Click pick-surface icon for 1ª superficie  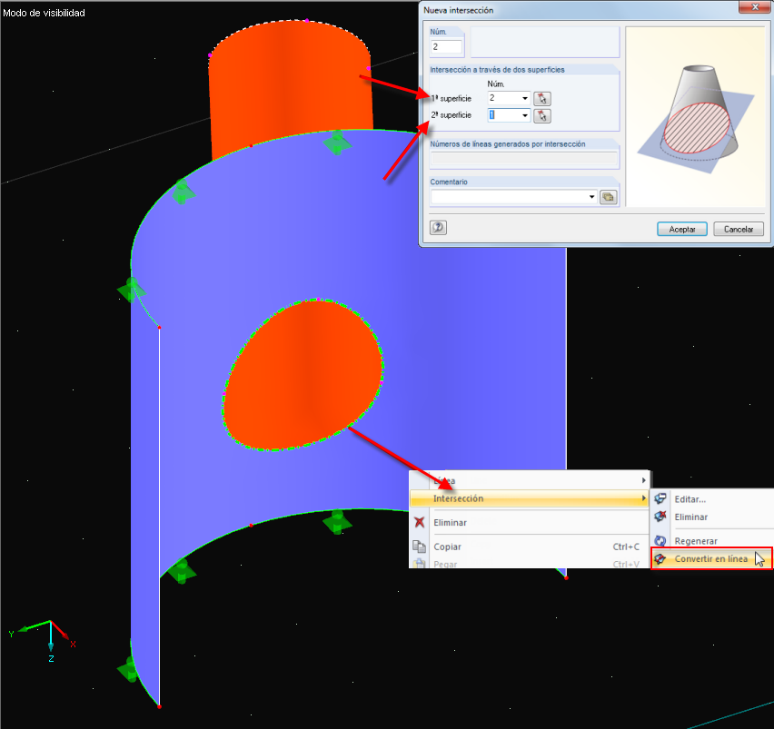click(542, 98)
